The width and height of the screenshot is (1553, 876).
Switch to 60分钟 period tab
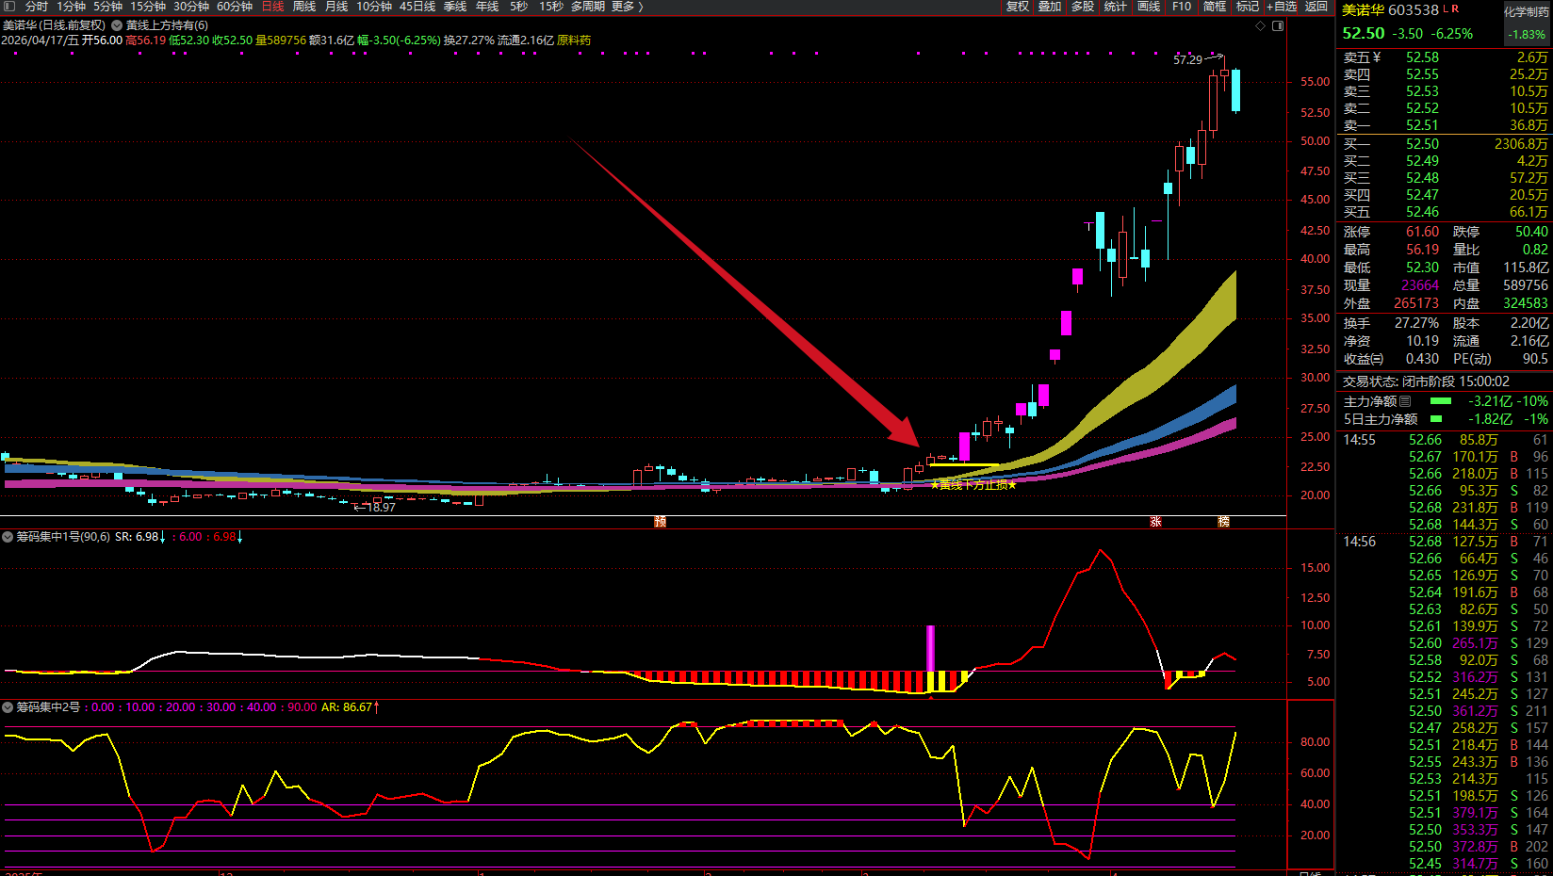(235, 7)
